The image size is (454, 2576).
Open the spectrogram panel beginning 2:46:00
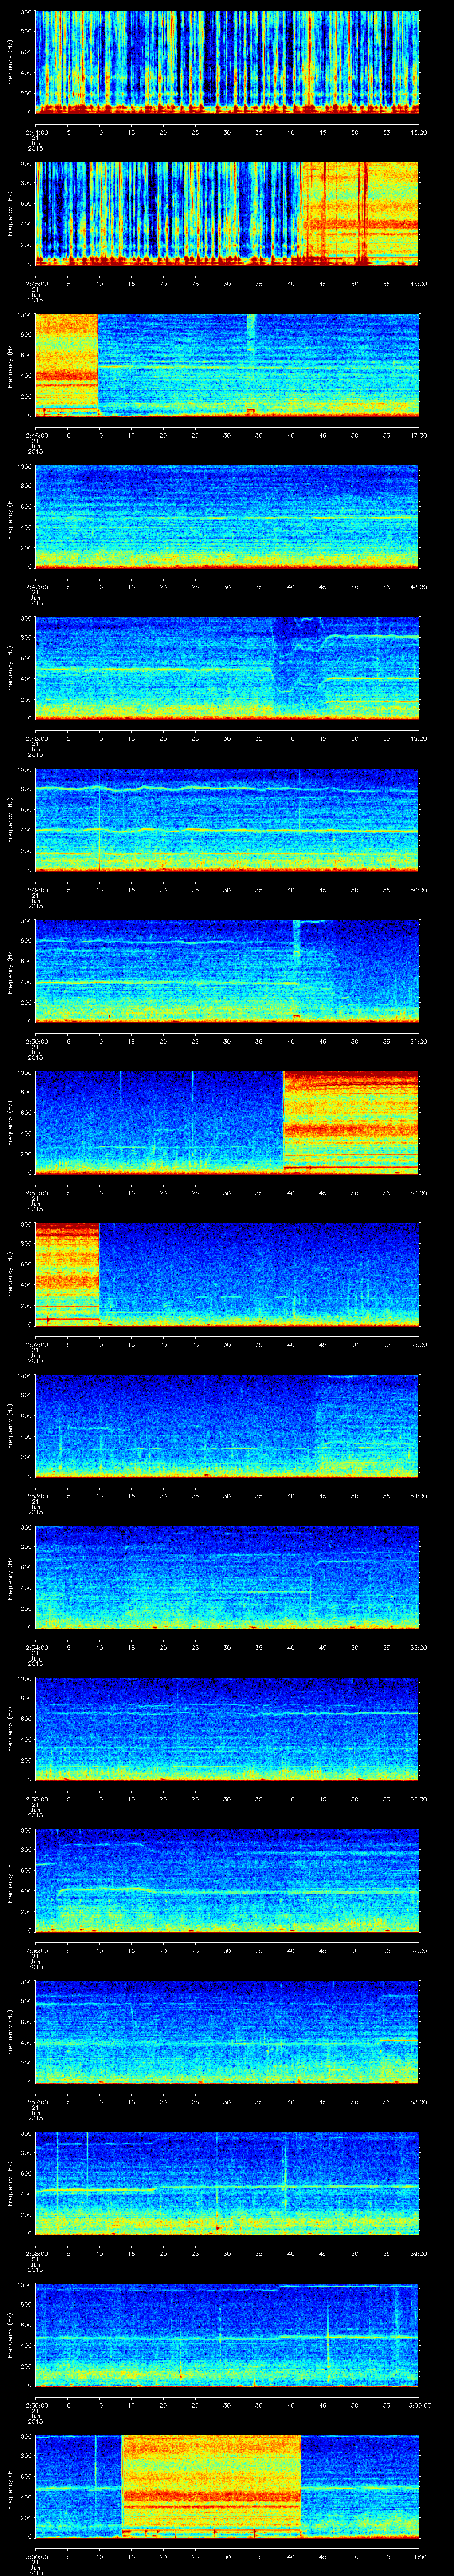[227, 365]
